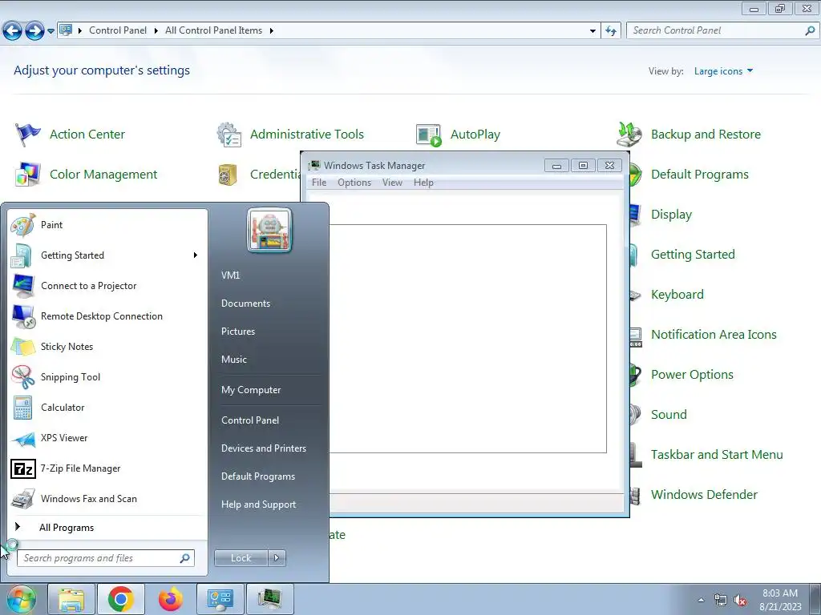Image resolution: width=821 pixels, height=615 pixels.
Task: Open Pictures from the Start menu
Action: pos(238,332)
